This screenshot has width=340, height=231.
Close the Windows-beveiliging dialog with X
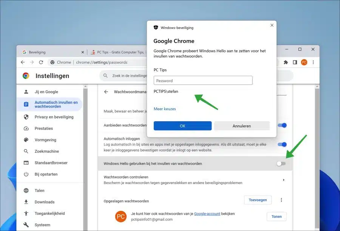(x=272, y=25)
